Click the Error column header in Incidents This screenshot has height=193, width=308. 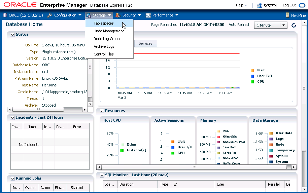coord(78,127)
